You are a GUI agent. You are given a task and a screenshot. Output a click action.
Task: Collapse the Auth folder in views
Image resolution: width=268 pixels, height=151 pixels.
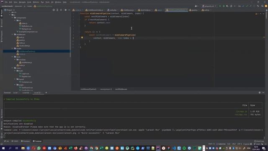15,71
